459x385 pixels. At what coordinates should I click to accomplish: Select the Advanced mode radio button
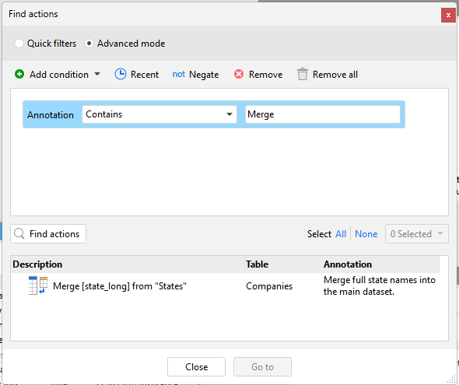point(89,44)
